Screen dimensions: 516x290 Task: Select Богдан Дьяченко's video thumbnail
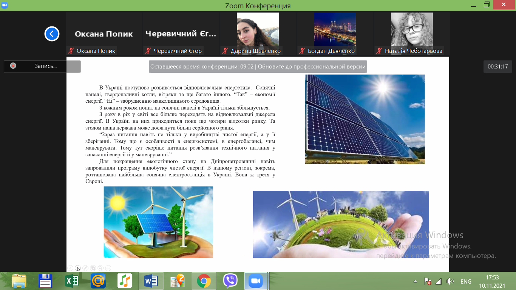pyautogui.click(x=335, y=34)
